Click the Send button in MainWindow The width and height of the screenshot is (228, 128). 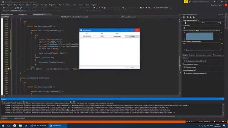point(132,68)
